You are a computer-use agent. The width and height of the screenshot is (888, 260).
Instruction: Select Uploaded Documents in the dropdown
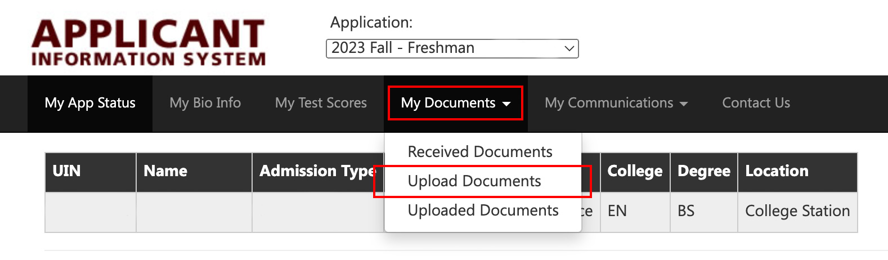[483, 210]
